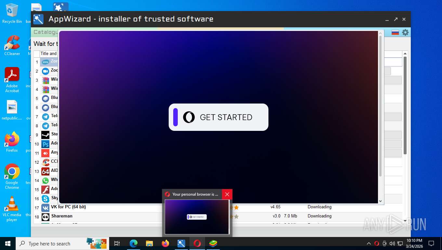
Task: Open the netpublic desktop image file
Action: (12, 110)
